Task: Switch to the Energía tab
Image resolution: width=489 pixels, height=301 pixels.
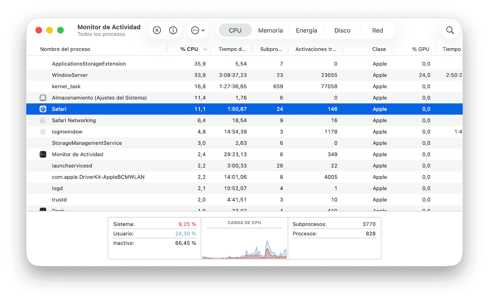Action: pyautogui.click(x=307, y=30)
